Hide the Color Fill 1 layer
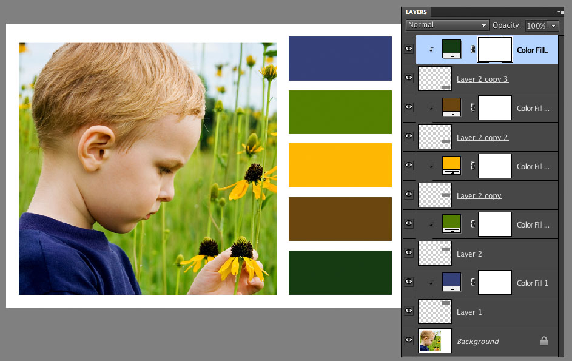This screenshot has width=572, height=361. tap(409, 282)
